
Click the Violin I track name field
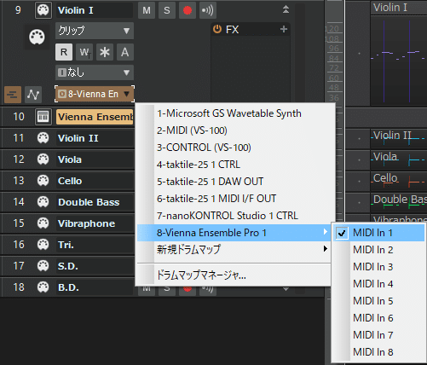95,10
